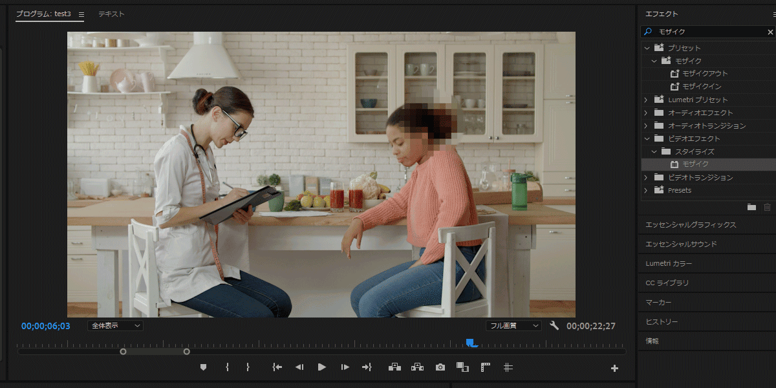
Task: Open the button editor plus icon
Action: pos(614,369)
